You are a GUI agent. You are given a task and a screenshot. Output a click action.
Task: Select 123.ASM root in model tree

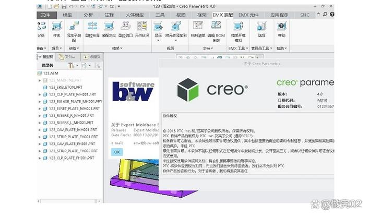point(48,74)
